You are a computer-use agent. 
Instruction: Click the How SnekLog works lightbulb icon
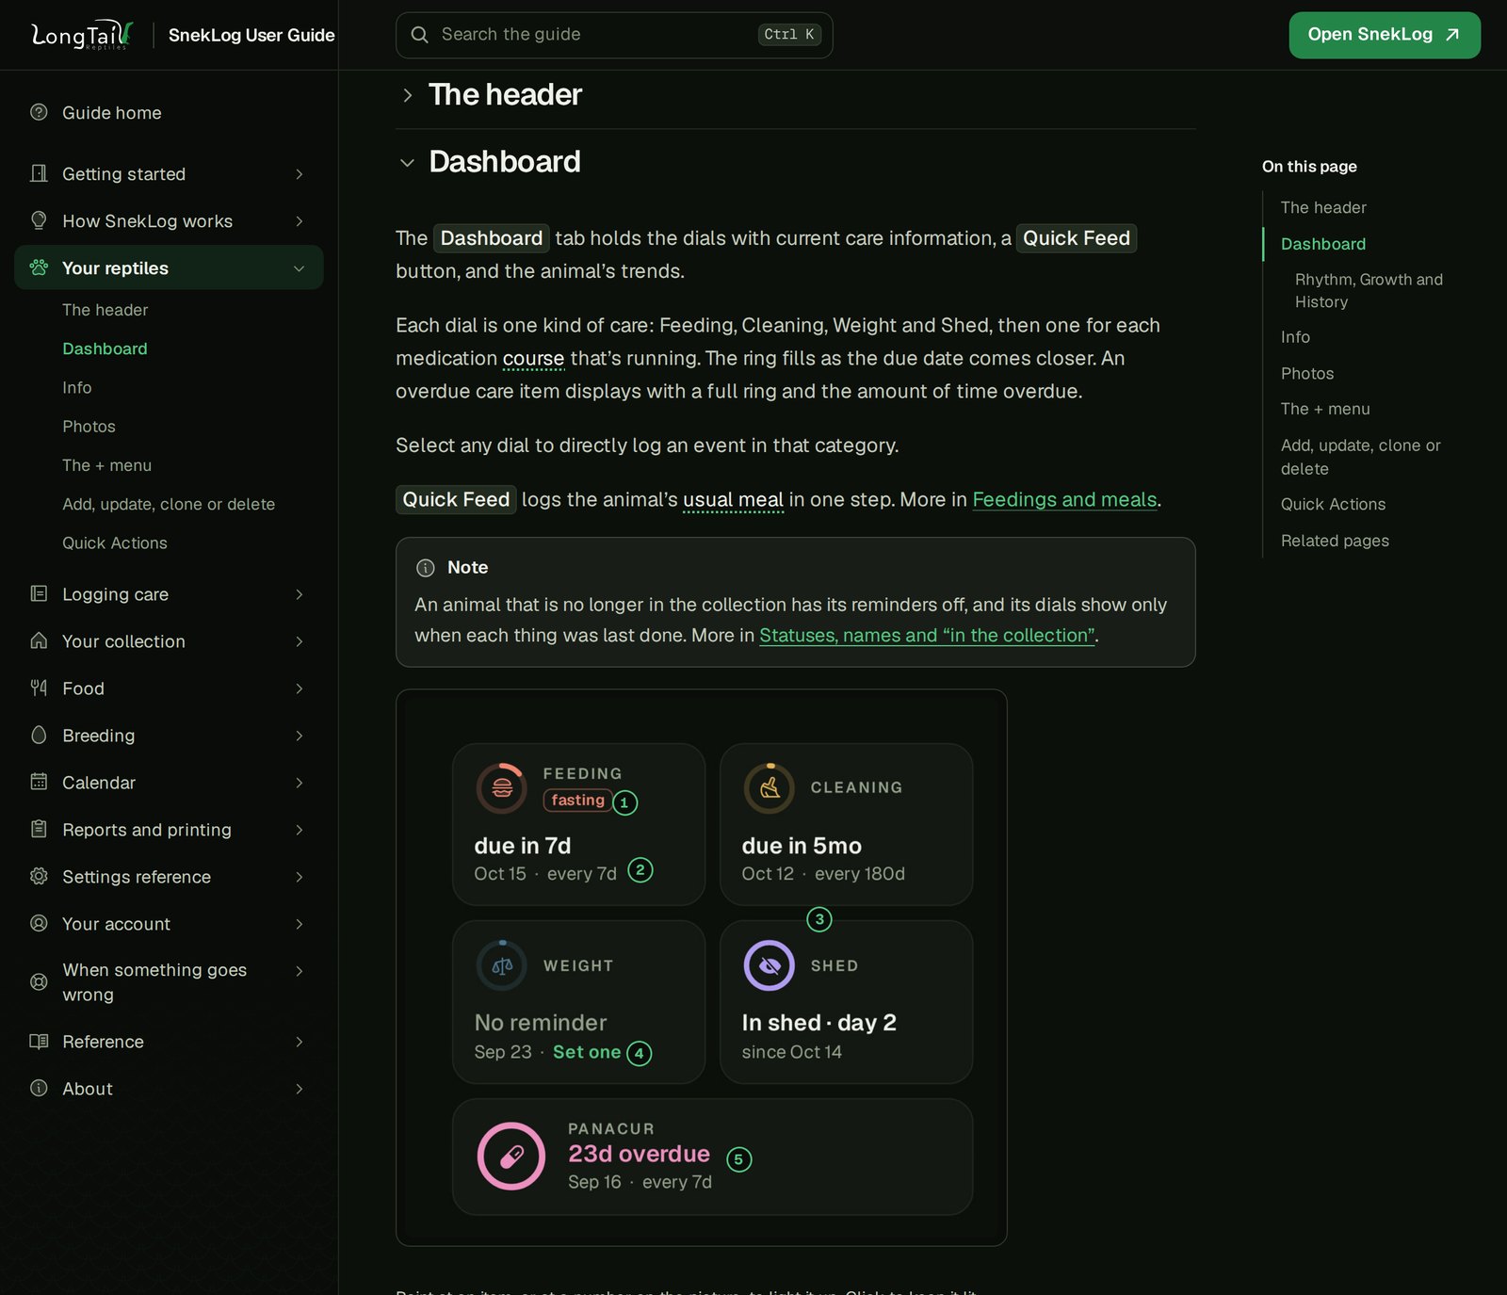click(x=39, y=220)
